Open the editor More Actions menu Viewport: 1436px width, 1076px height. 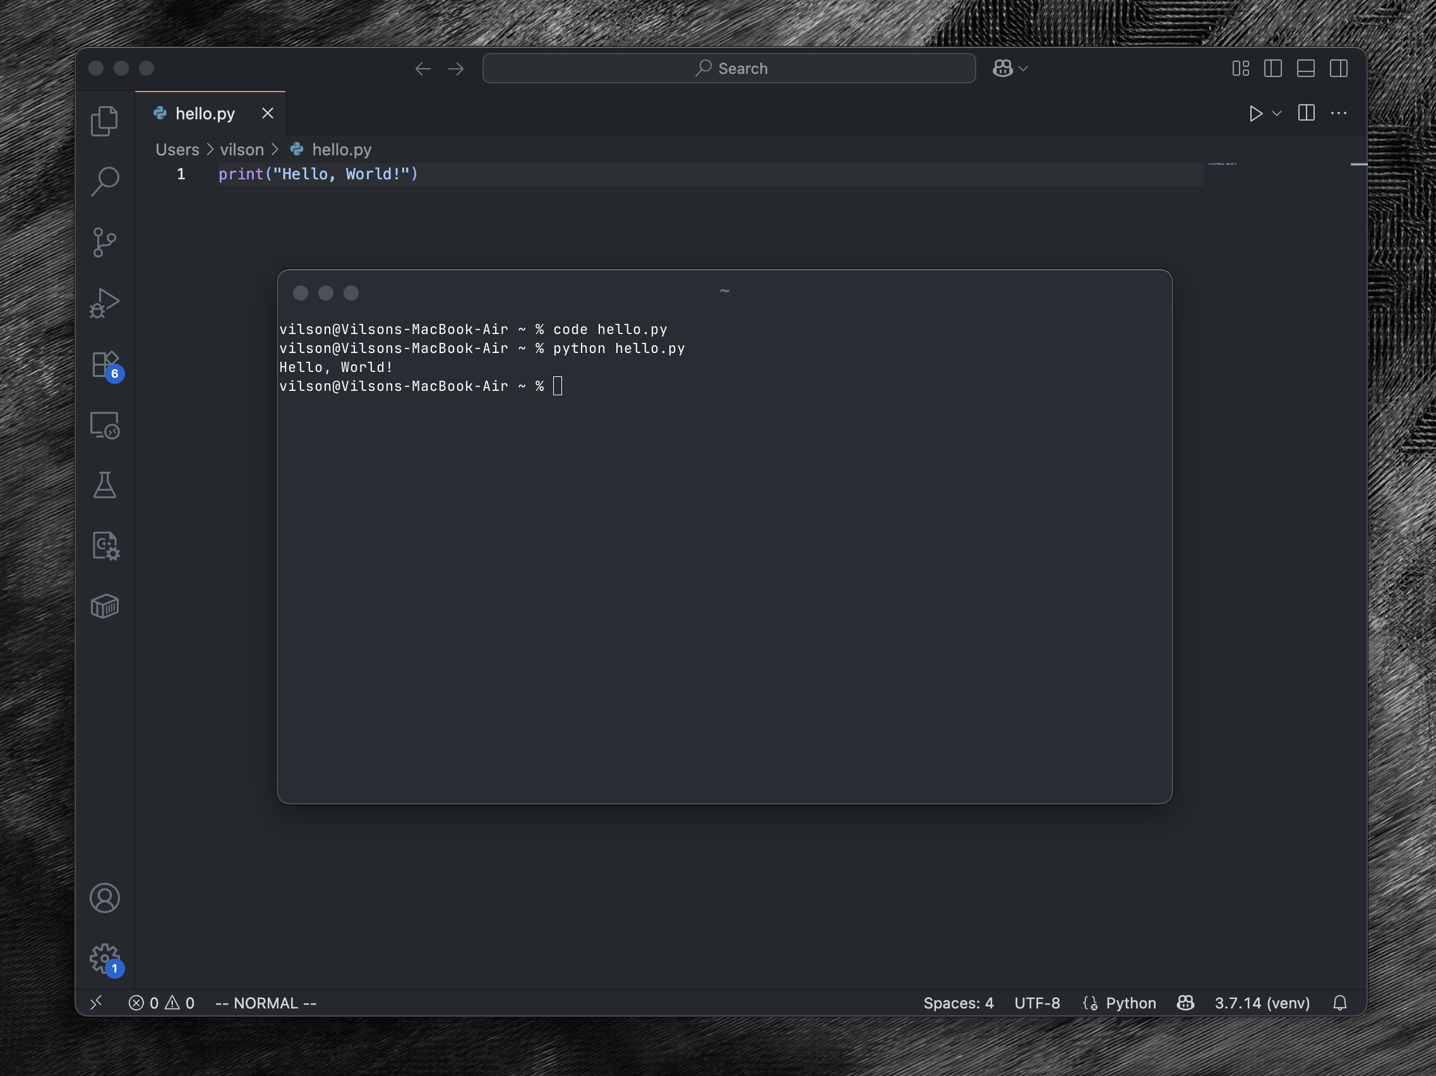point(1339,114)
